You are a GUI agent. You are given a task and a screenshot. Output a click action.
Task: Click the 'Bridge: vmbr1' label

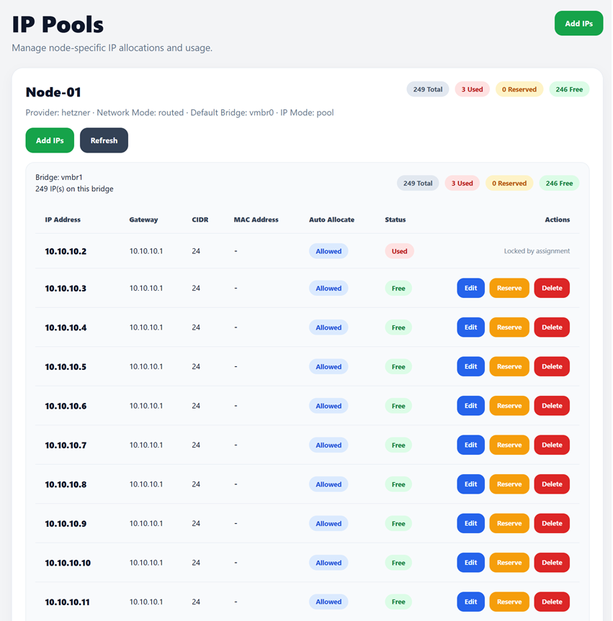coord(58,177)
